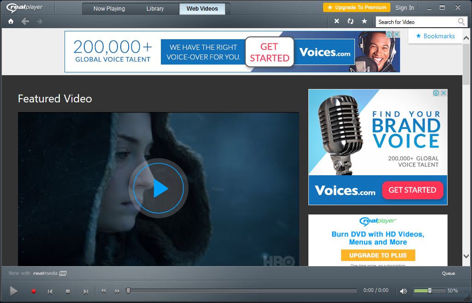Viewport: 472px width, 303px height.
Task: Click the Burn DVD with HD Videos text
Action: pyautogui.click(x=378, y=238)
